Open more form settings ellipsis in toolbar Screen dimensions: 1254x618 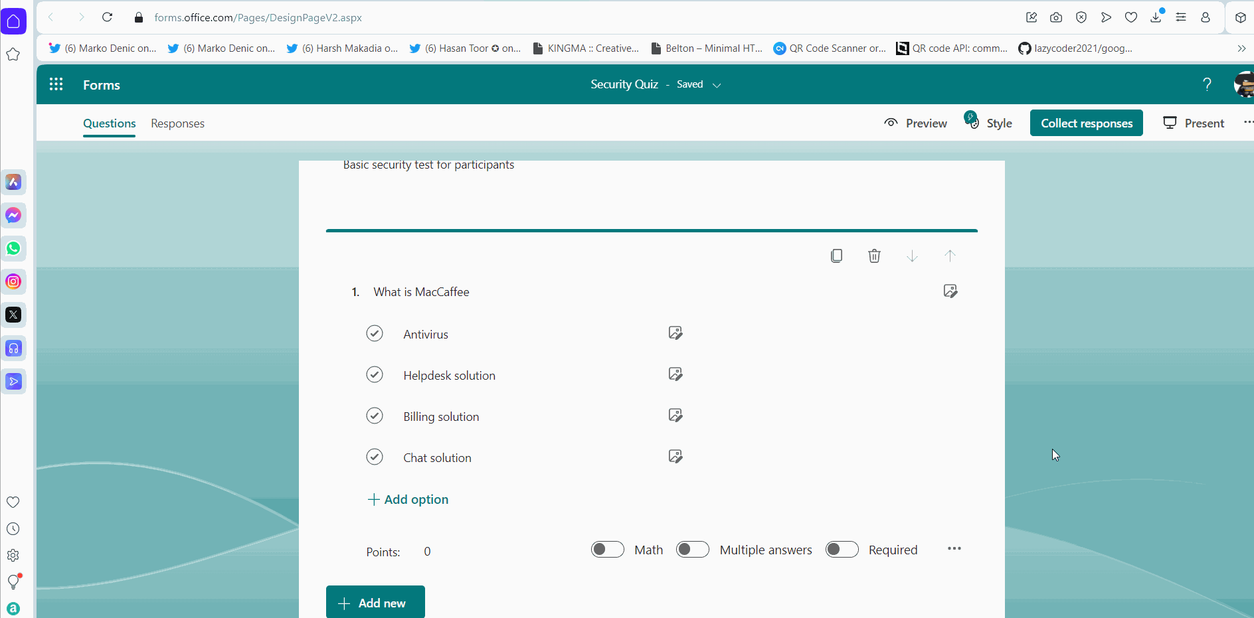pyautogui.click(x=1248, y=122)
